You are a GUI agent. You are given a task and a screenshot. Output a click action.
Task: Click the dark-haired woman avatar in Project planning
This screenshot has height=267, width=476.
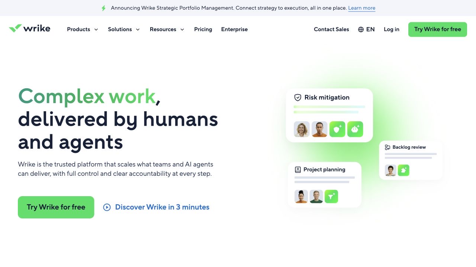301,197
